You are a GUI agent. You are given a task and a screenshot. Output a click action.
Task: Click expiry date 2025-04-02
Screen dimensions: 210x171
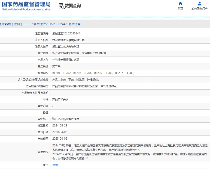coord(60,139)
